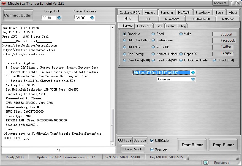The width and height of the screenshot is (242, 166).
Task: Click the 921600 baudrate field
Action: click(x=82, y=18)
